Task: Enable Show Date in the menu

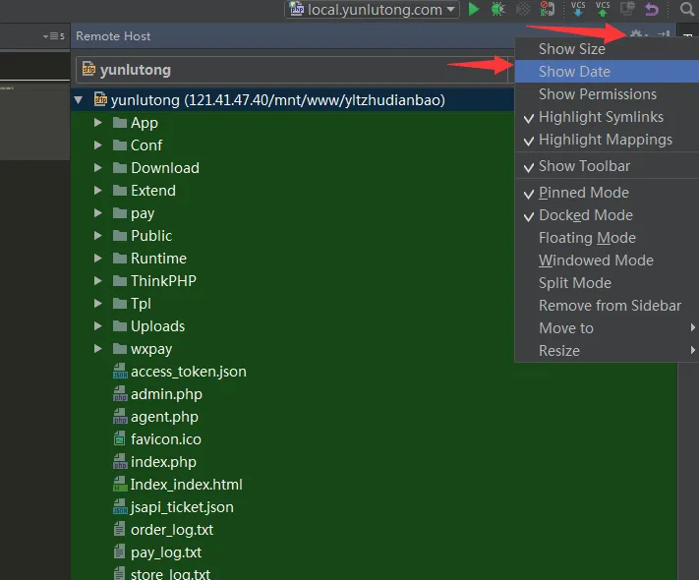Action: click(x=607, y=72)
